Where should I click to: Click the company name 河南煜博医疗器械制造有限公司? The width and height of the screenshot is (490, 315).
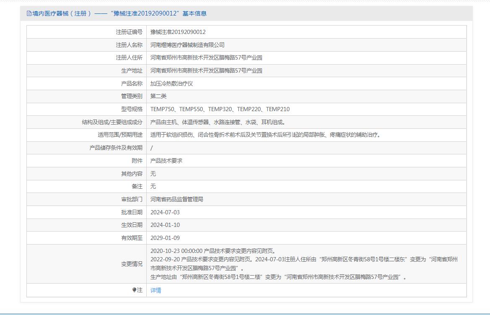tap(187, 45)
